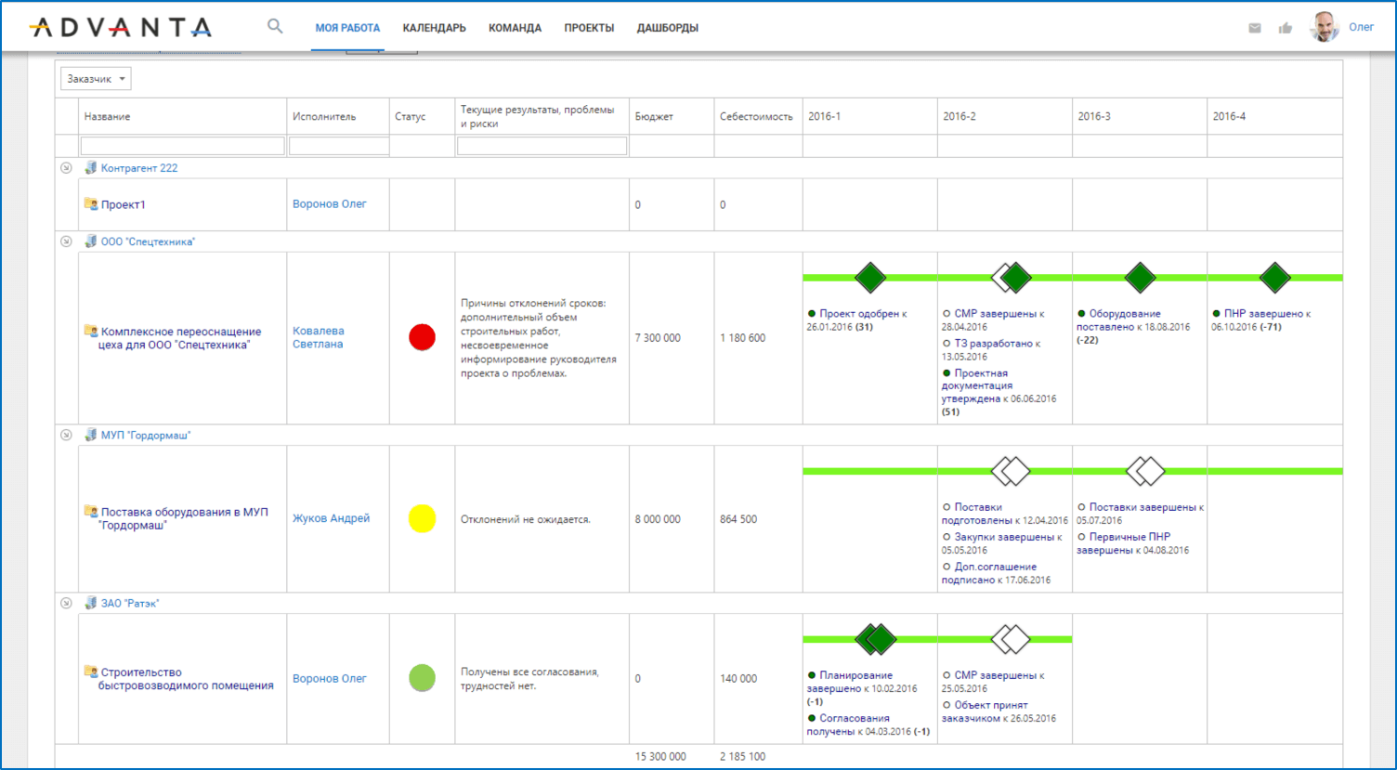Open the Олег user menu

(1361, 27)
